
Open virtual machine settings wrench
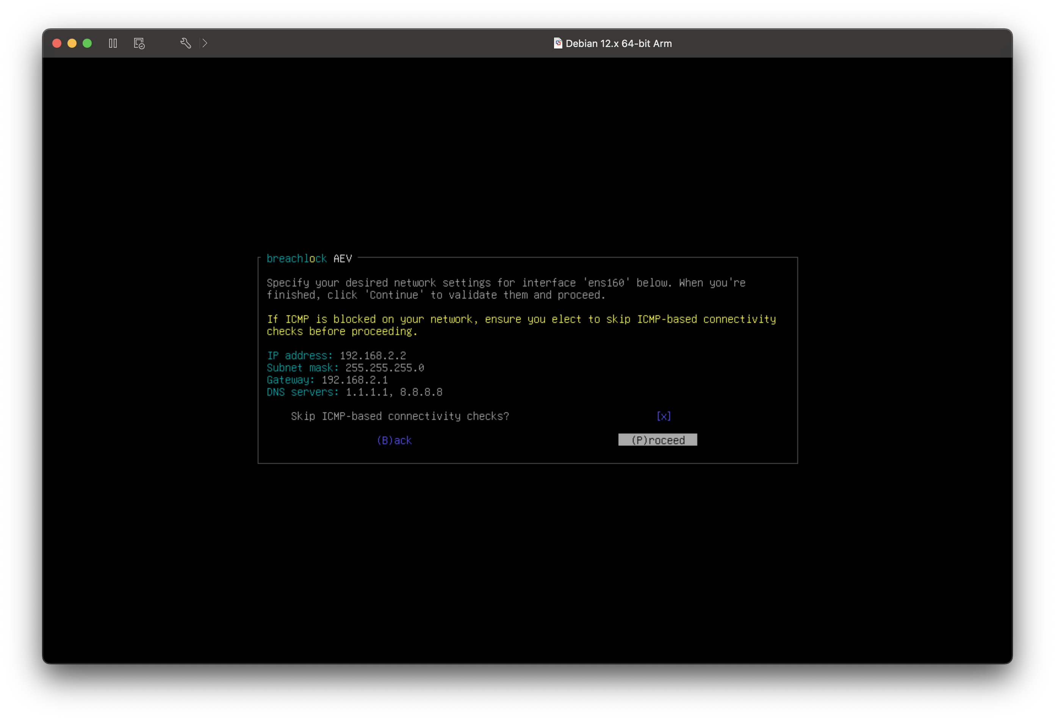(186, 43)
